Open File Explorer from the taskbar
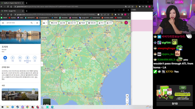This screenshot has height=109, width=195. pyautogui.click(x=8, y=107)
